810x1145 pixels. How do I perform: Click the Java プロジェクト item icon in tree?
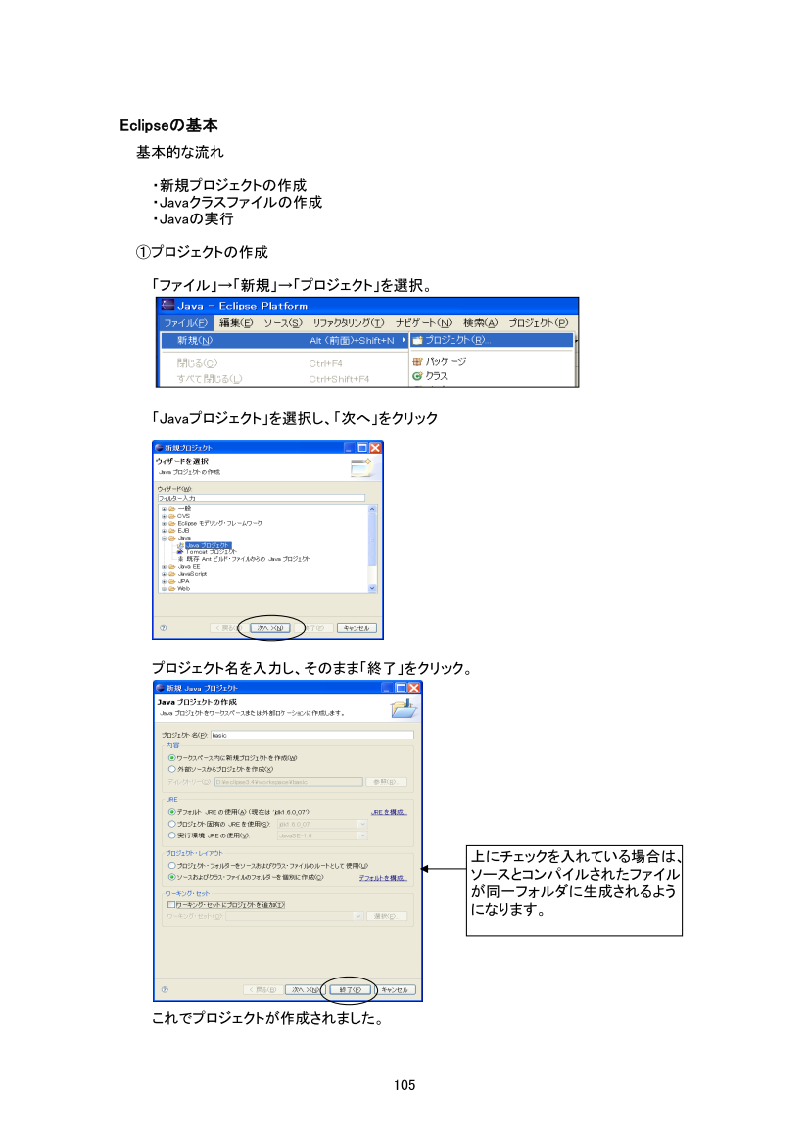(x=180, y=545)
